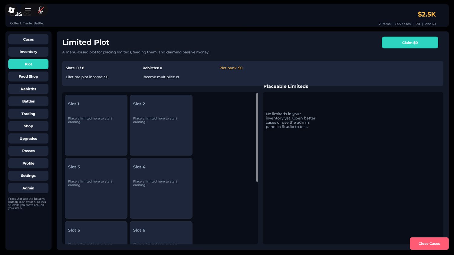The image size is (454, 255).
Task: Pick the Slot 5 card
Action: pos(96,233)
